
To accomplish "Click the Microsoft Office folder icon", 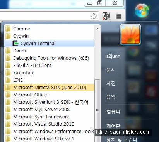I will [8, 95].
